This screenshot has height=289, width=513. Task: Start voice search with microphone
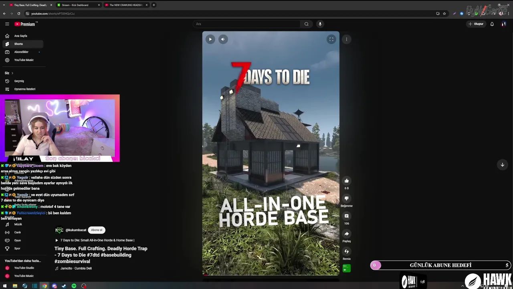(x=320, y=24)
